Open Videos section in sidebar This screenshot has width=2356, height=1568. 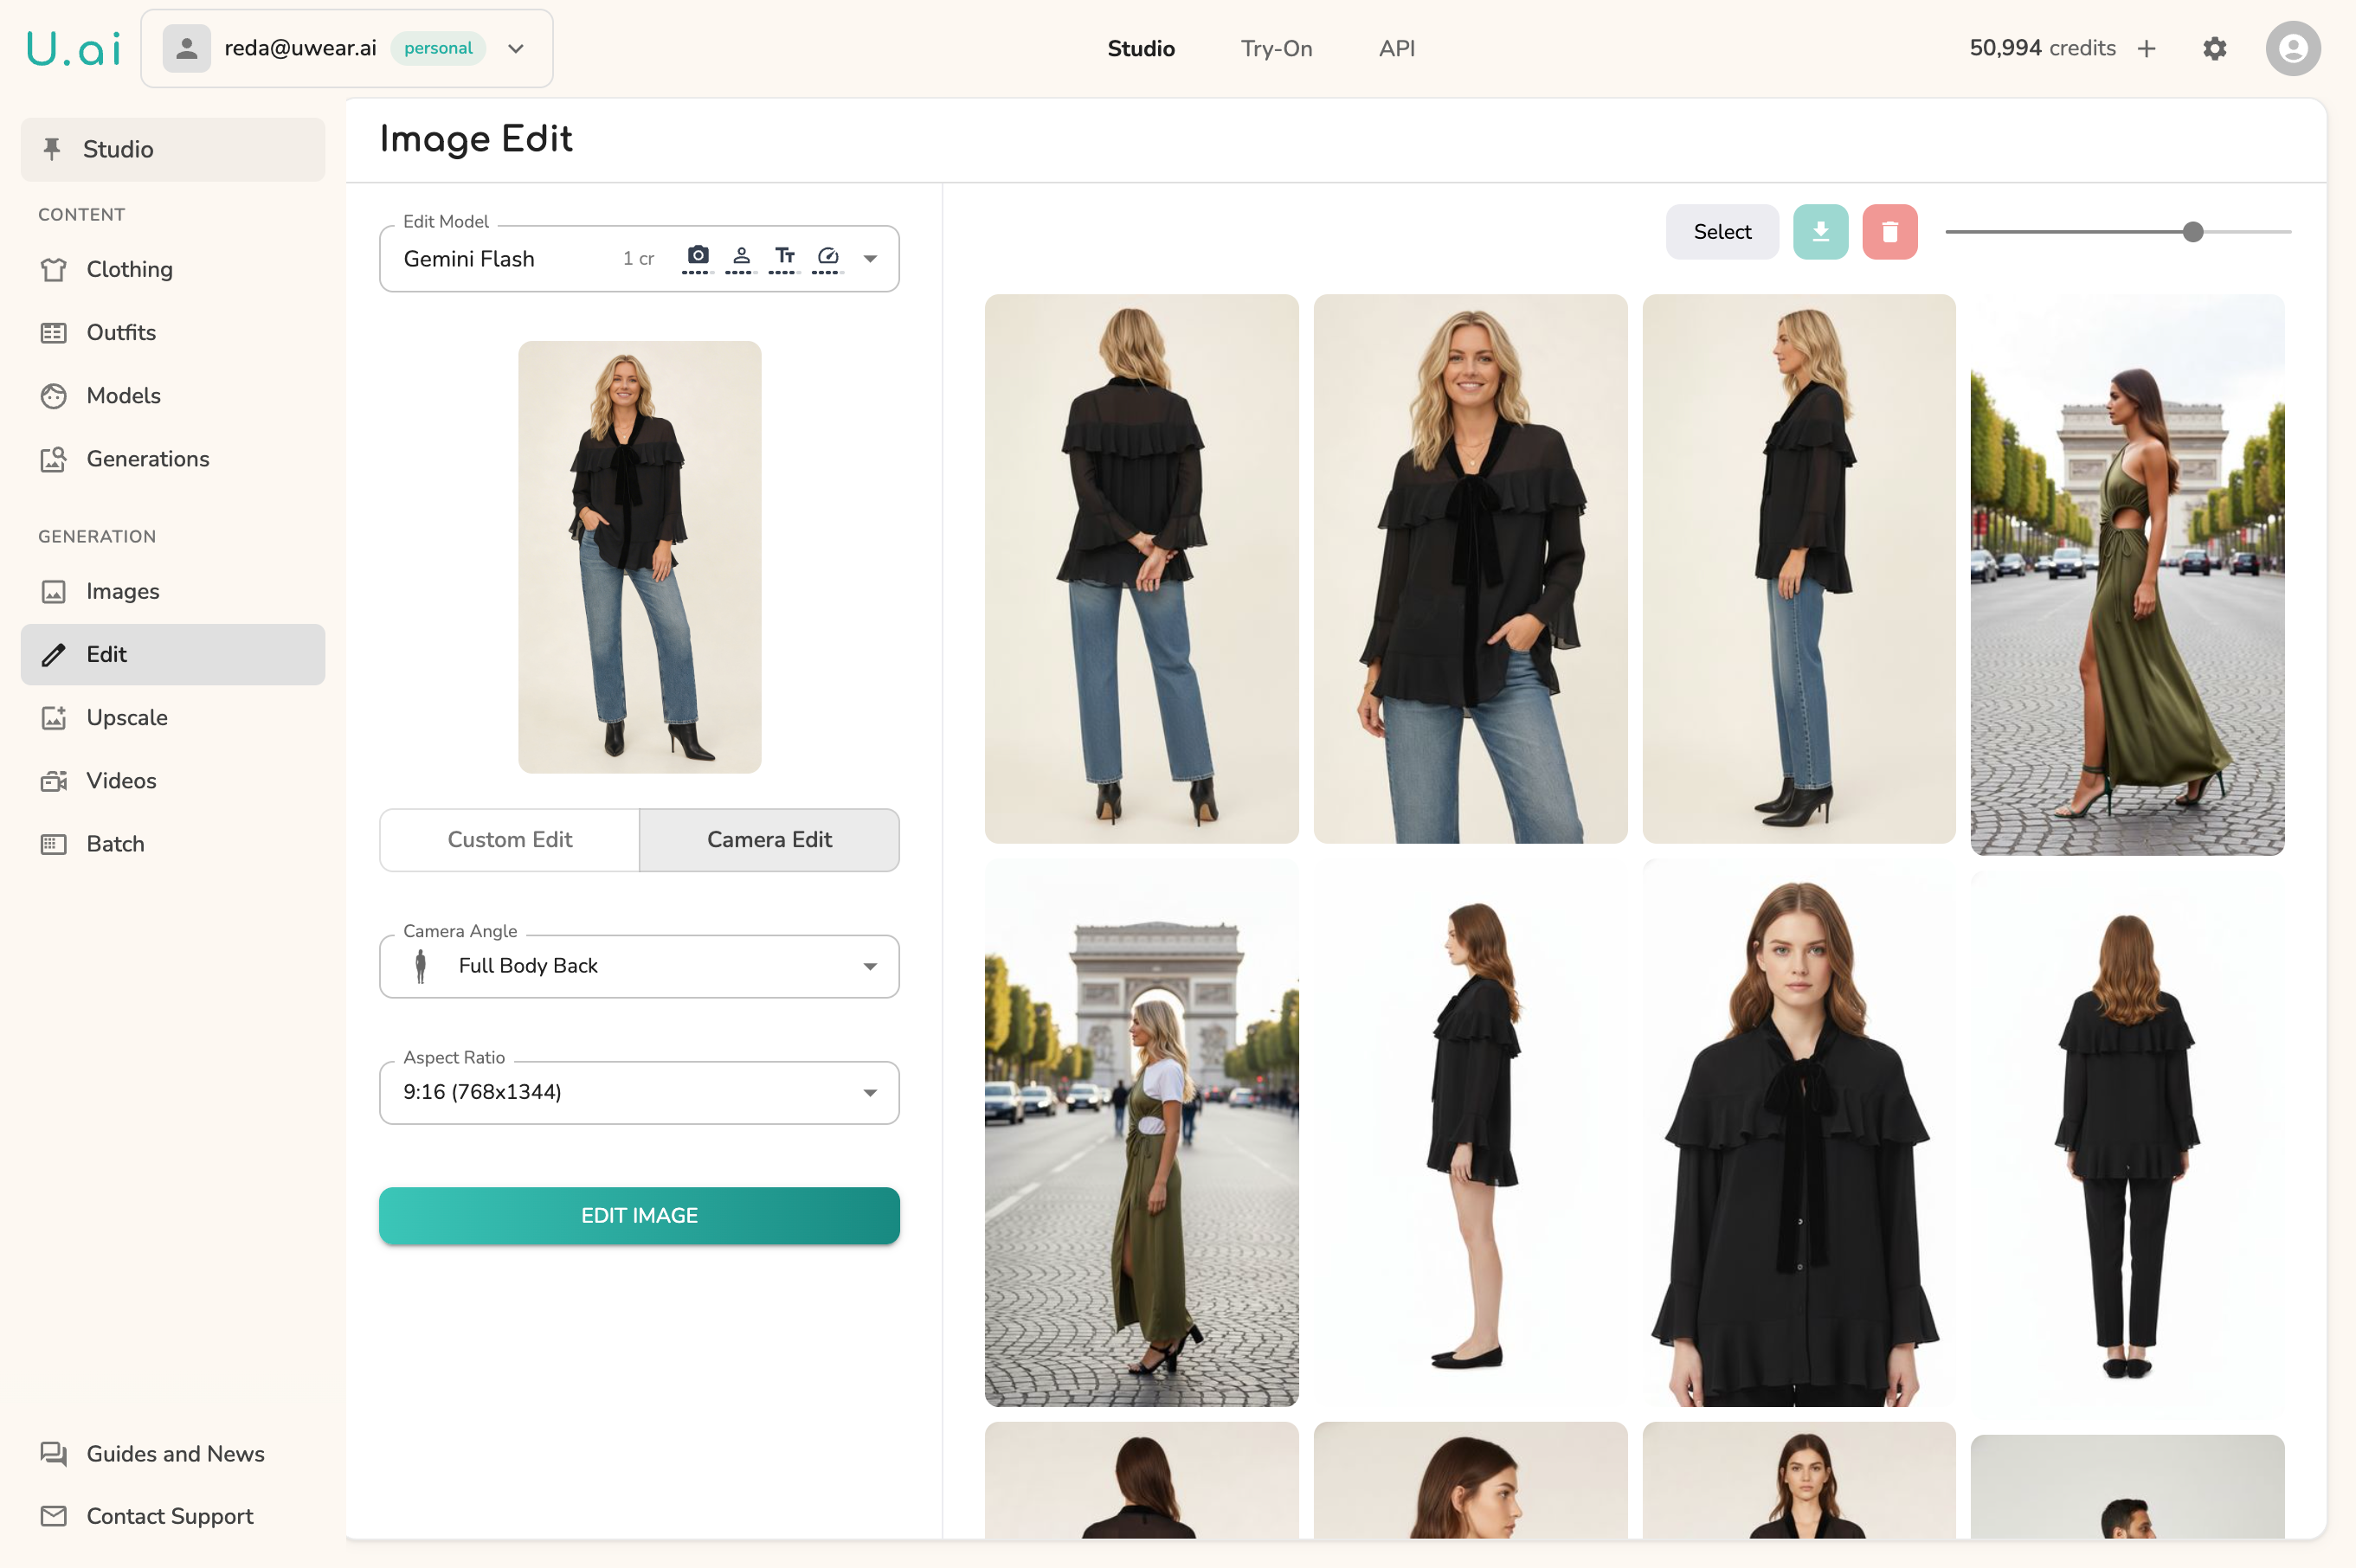[121, 780]
